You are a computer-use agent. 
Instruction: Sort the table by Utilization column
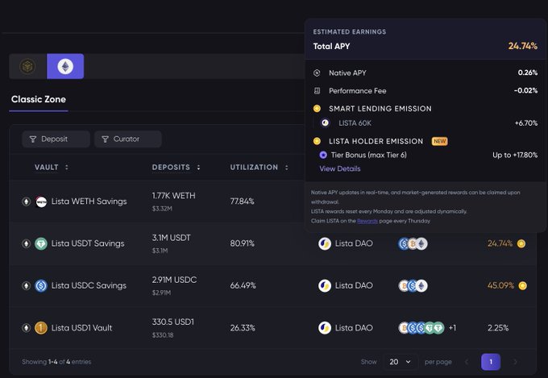click(x=259, y=167)
